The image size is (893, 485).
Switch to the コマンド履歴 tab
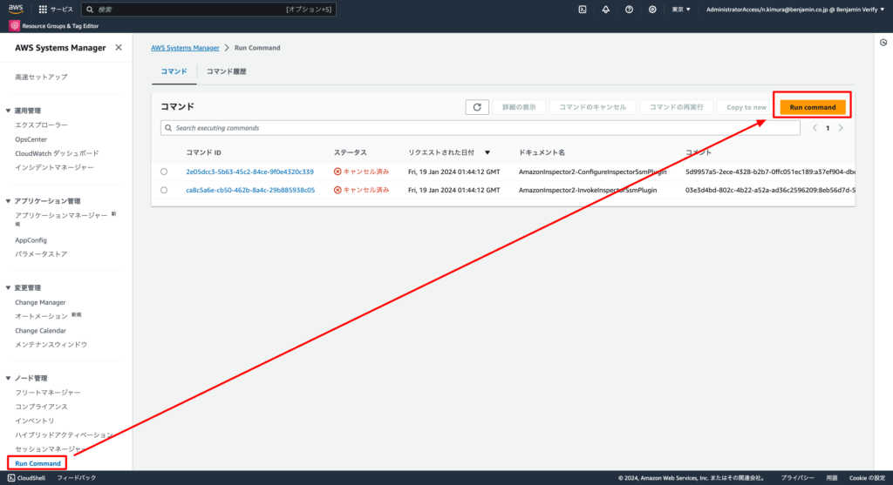[x=226, y=71]
